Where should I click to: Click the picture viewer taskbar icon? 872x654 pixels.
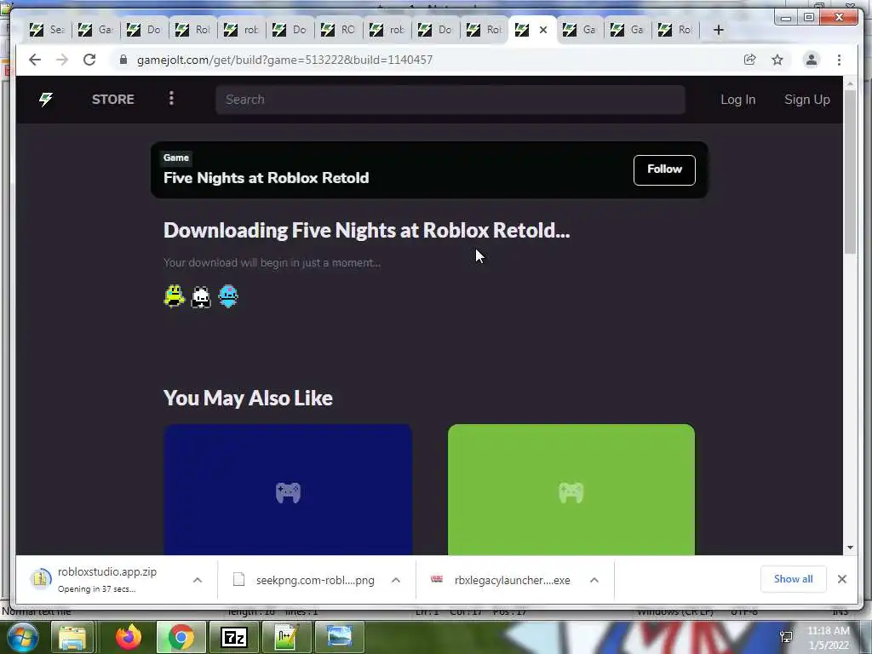339,637
